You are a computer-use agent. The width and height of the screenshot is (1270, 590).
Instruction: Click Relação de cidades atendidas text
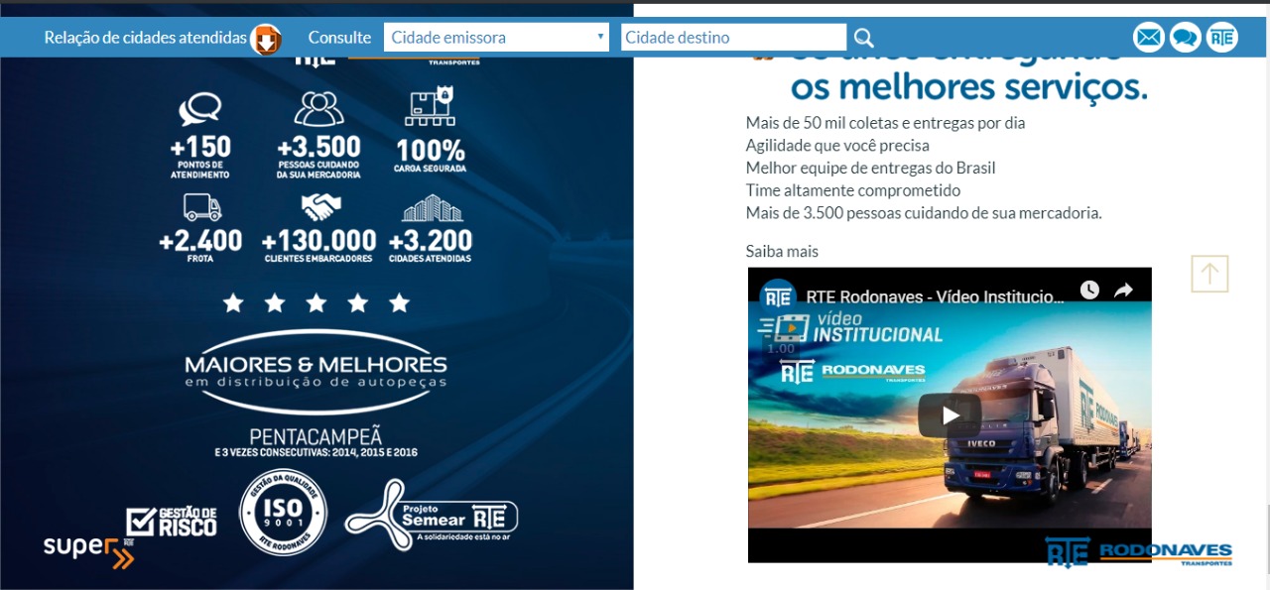(146, 38)
